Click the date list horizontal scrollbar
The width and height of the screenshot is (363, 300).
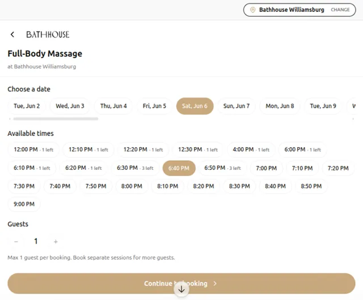pyautogui.click(x=56, y=119)
